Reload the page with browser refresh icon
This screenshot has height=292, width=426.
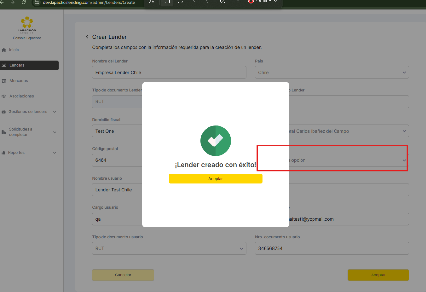point(23,2)
